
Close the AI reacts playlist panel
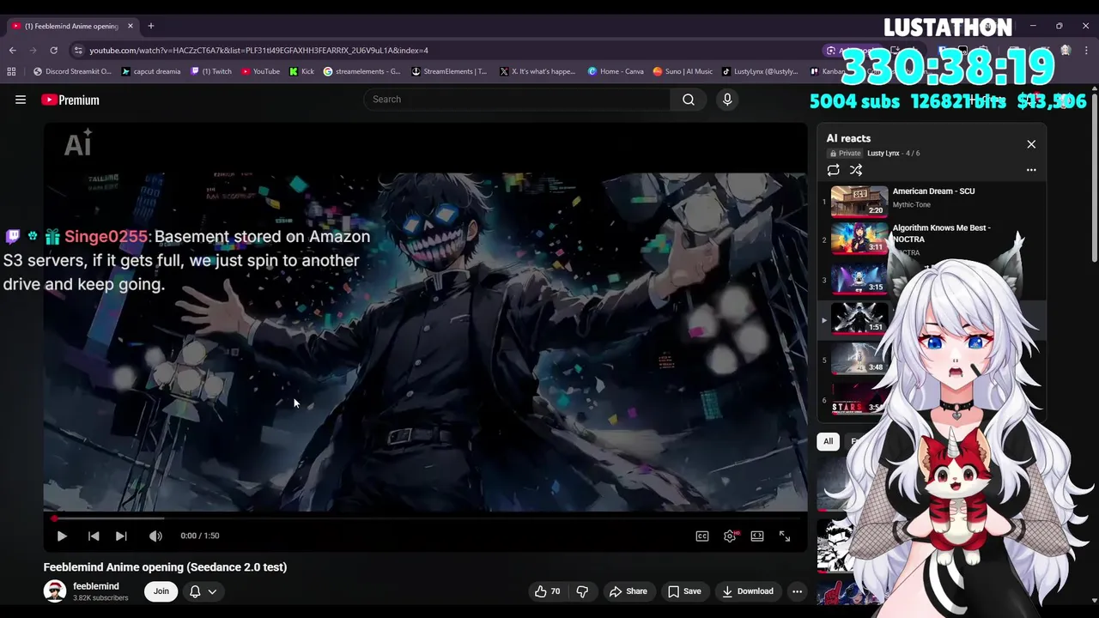tap(1031, 144)
